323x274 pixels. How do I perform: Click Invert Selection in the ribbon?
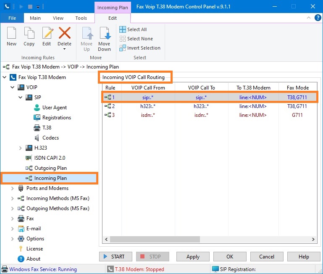pyautogui.click(x=140, y=48)
